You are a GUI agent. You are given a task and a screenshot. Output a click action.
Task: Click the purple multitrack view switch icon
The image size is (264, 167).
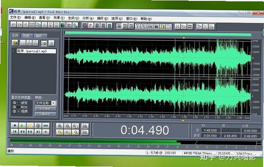click(84, 25)
